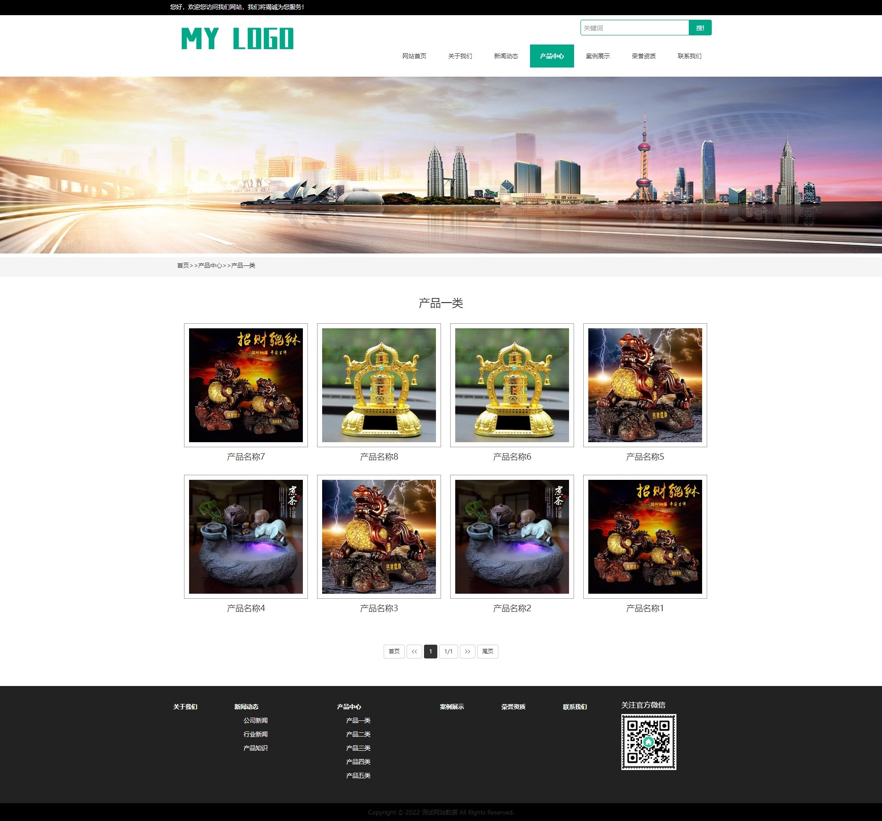This screenshot has height=821, width=882.
Task: Click the green search button
Action: pyautogui.click(x=699, y=28)
